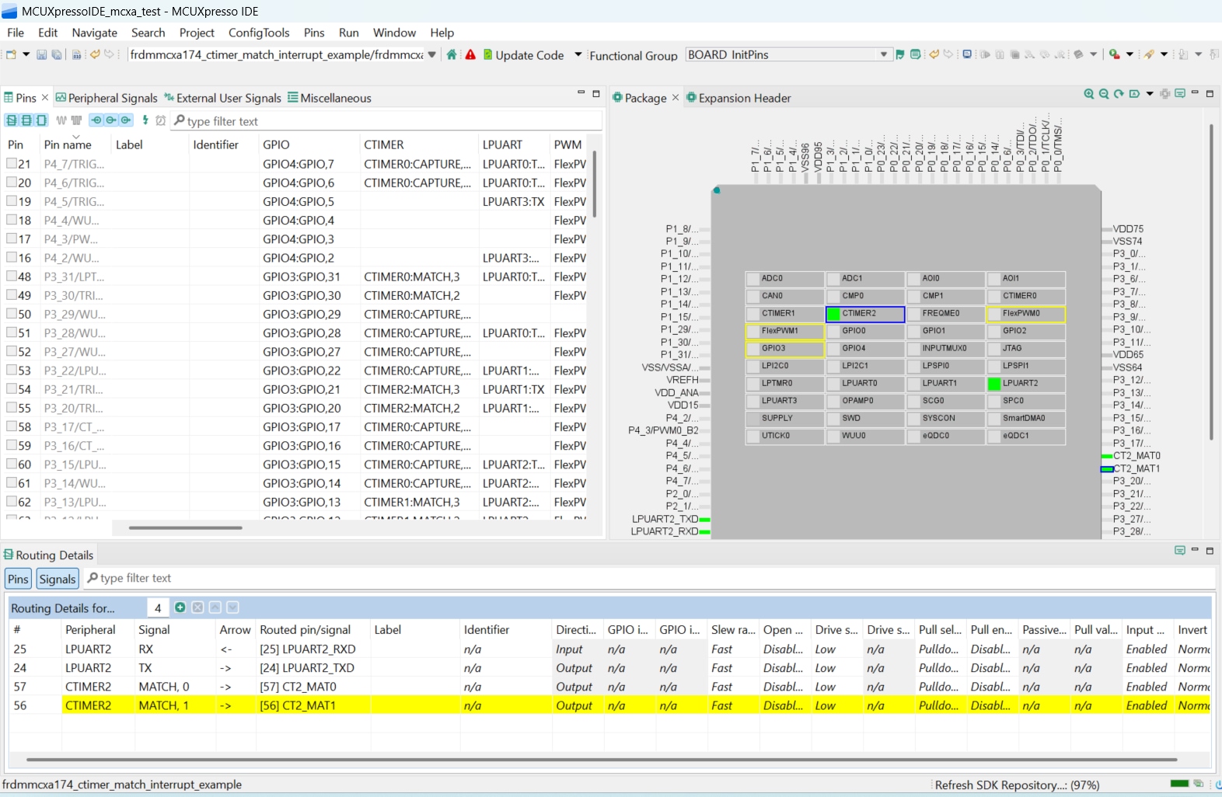Click the green properties icon beside the flag
Image resolution: width=1222 pixels, height=797 pixels.
tap(916, 54)
